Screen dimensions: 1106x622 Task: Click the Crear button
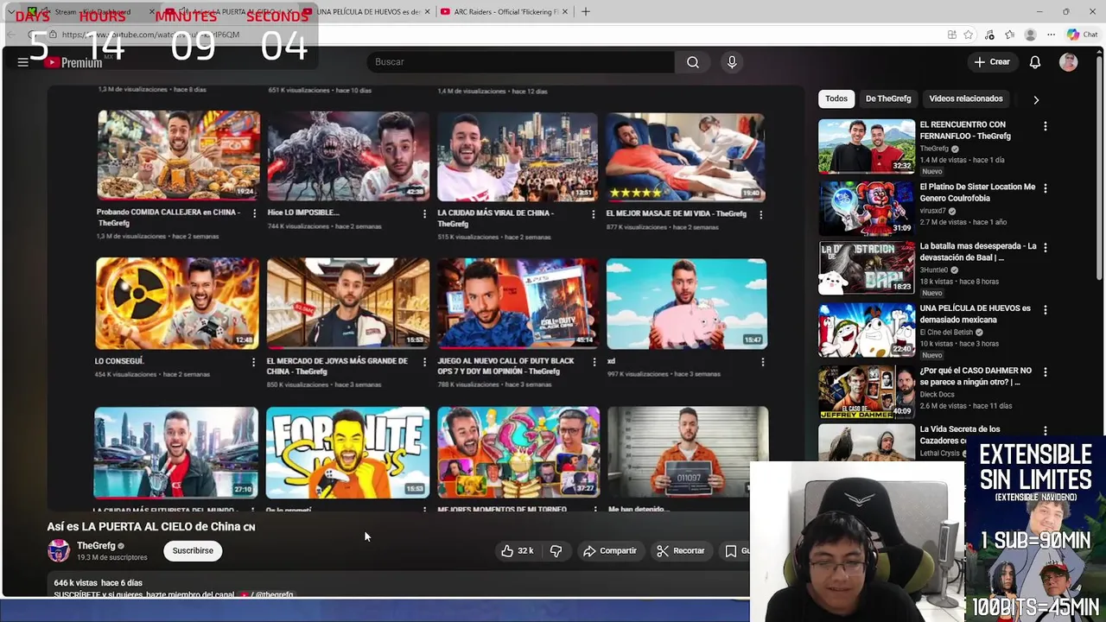coord(992,62)
